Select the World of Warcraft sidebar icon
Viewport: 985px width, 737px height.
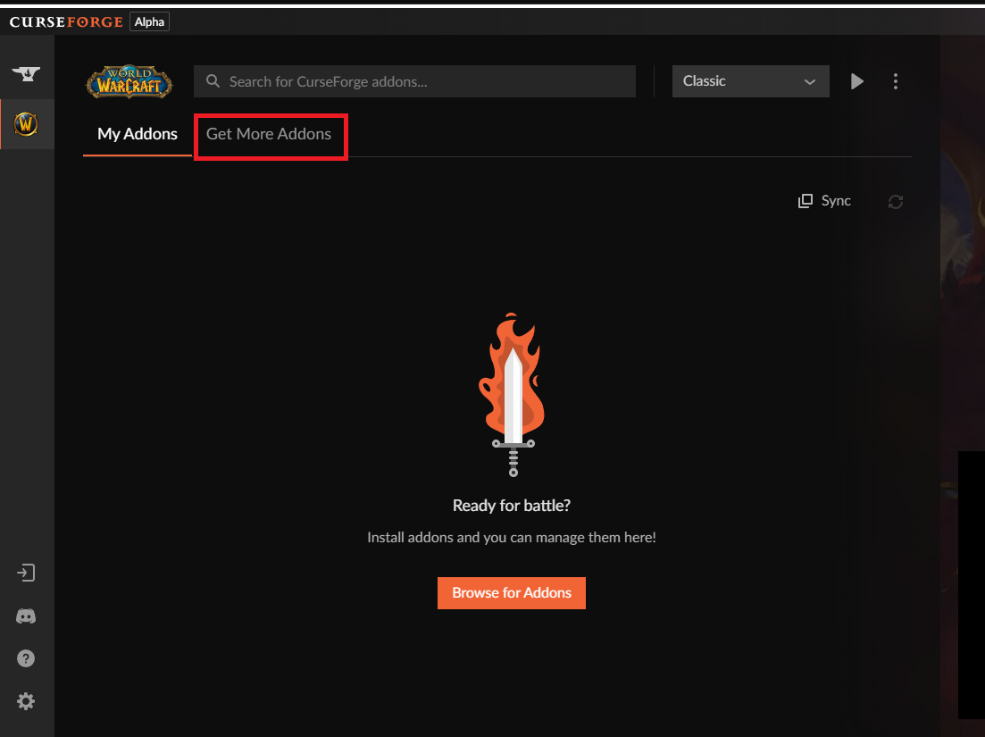26,124
